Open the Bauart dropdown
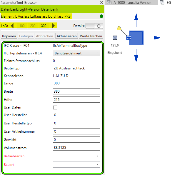This screenshot has height=175, width=187. (x=76, y=164)
